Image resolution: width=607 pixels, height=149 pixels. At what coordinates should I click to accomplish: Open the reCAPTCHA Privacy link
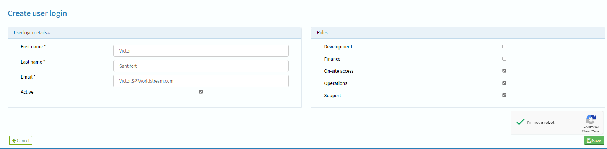point(586,131)
